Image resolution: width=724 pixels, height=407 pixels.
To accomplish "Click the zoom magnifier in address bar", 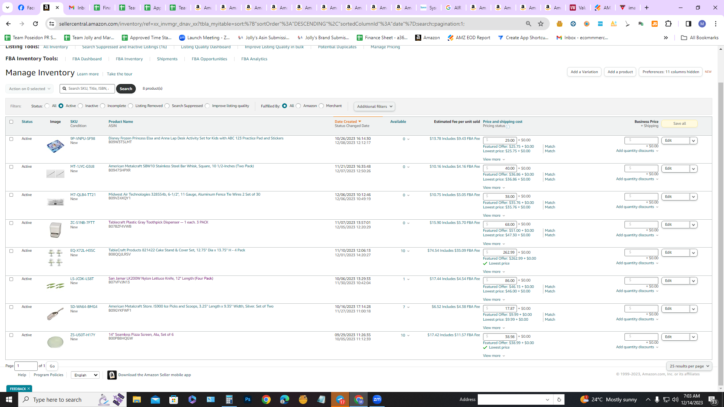I will click(529, 24).
